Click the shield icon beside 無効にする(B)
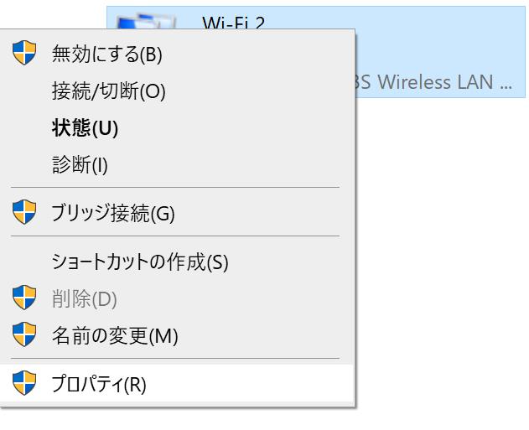The width and height of the screenshot is (529, 430). coord(24,54)
